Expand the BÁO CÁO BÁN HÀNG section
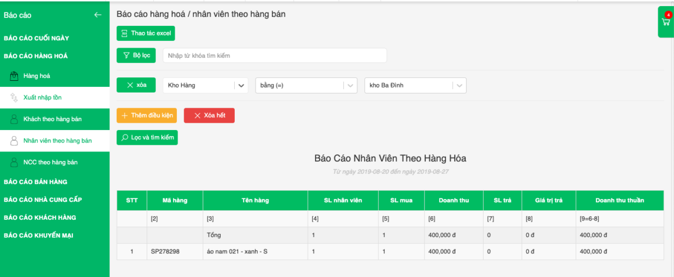 pos(35,182)
